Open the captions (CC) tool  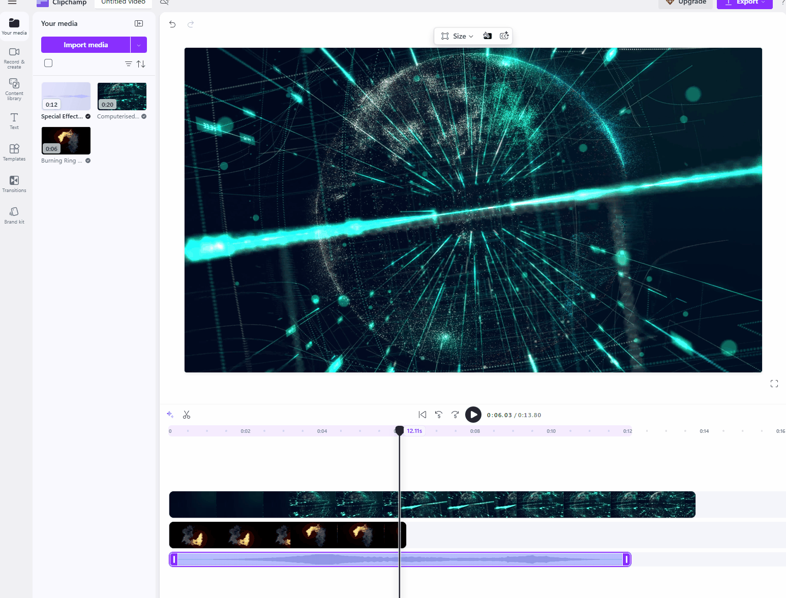[504, 36]
